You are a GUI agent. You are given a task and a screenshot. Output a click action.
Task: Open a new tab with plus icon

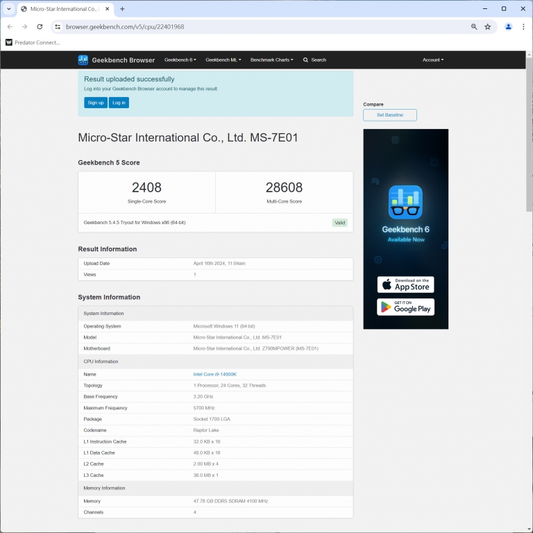(x=122, y=9)
